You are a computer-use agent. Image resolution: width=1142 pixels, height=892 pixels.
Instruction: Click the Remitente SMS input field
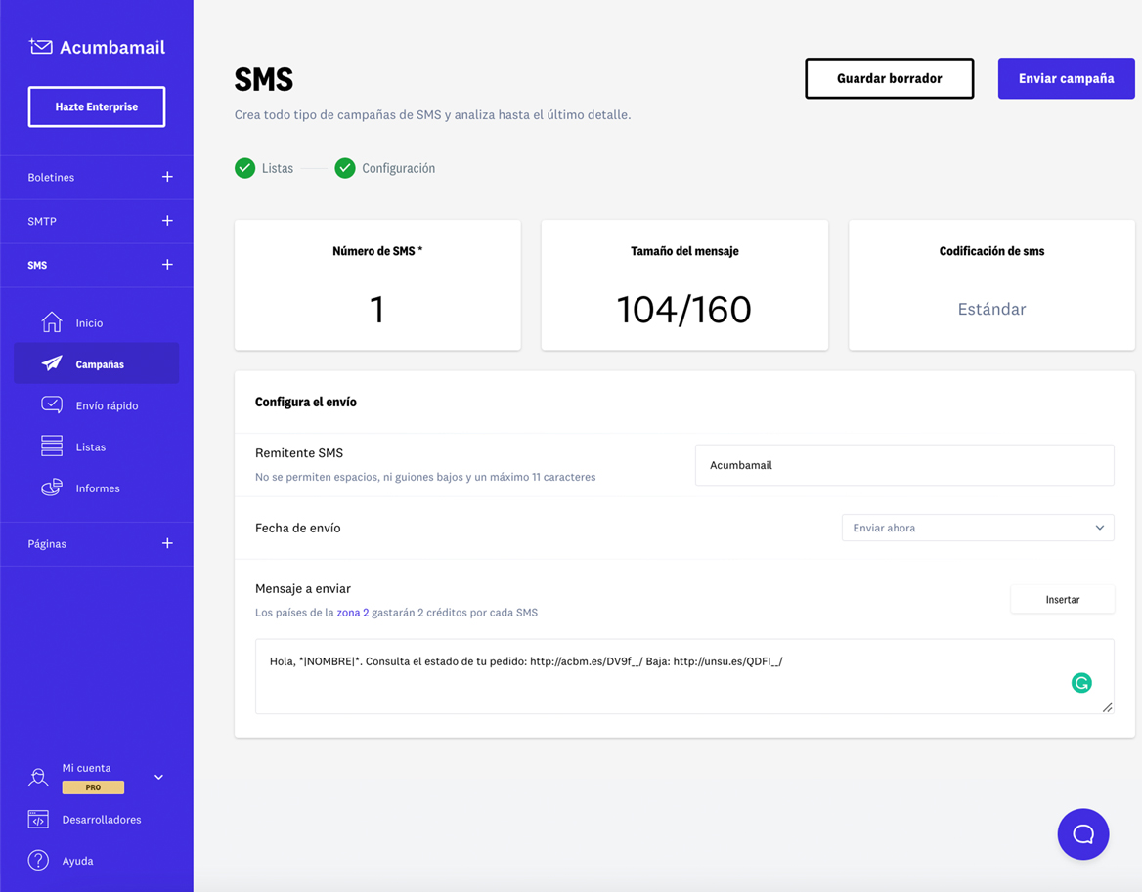(x=903, y=465)
